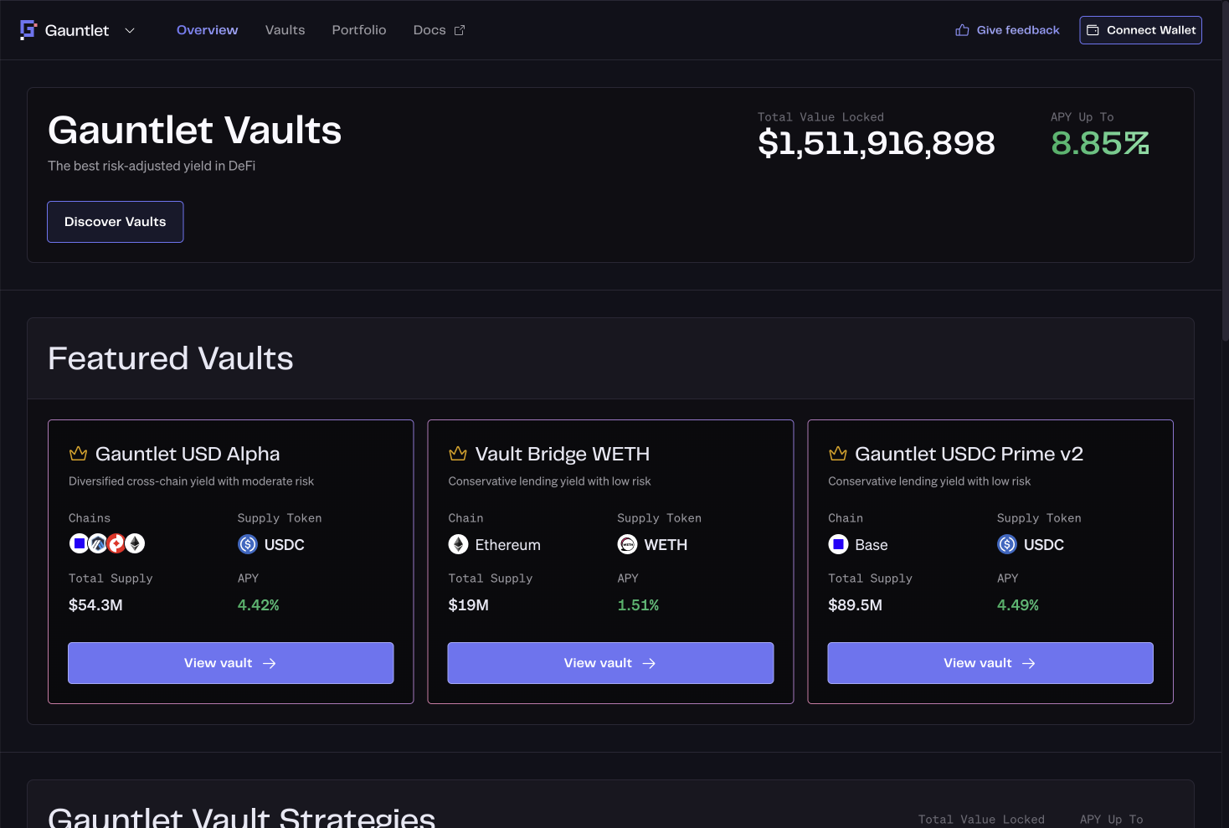Image resolution: width=1229 pixels, height=828 pixels.
Task: Click the WETH token icon
Action: (x=628, y=544)
